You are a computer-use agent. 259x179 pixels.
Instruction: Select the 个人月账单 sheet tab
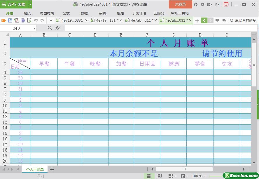click(35, 170)
